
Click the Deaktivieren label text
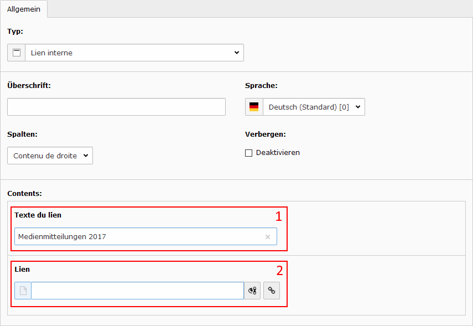278,153
